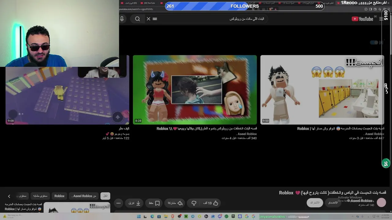This screenshot has width=392, height=220.
Task: Open the Aseel Roblox channel avatar
Action: coord(381,203)
